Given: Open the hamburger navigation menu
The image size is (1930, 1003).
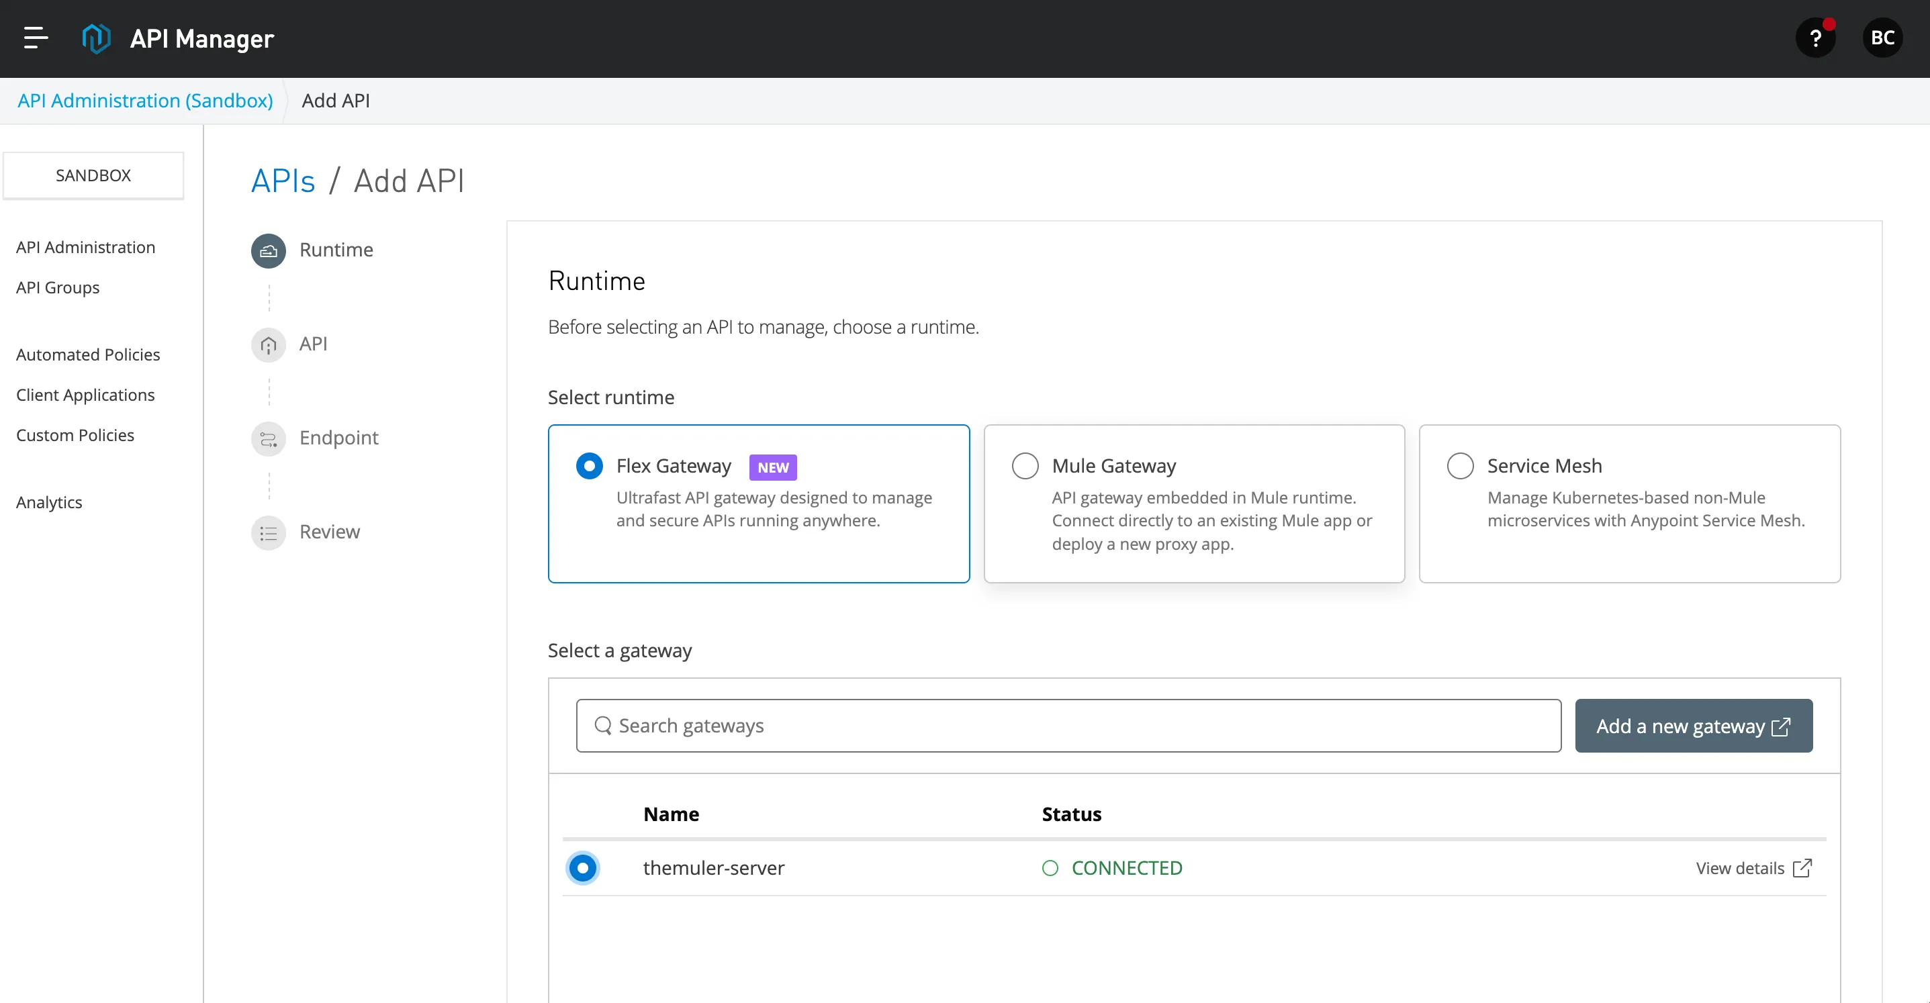Looking at the screenshot, I should coord(35,38).
